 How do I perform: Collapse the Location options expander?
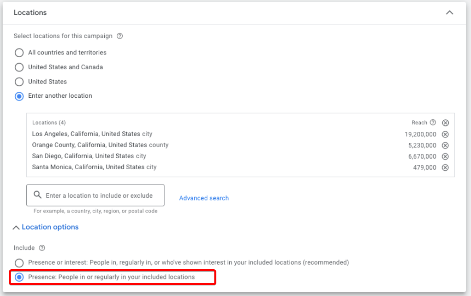click(46, 227)
